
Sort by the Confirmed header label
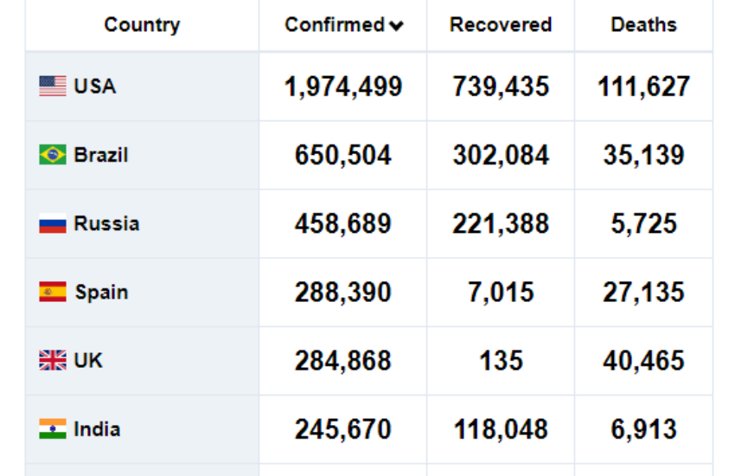point(335,25)
